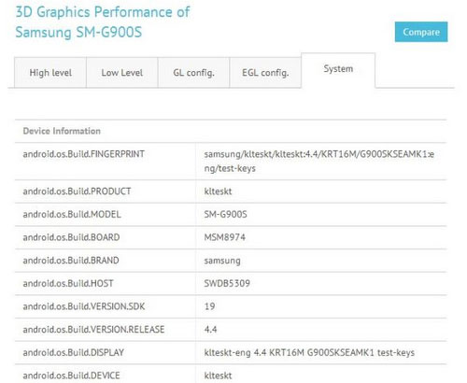Click the SDK value 19
The image size is (467, 383).
(x=210, y=306)
